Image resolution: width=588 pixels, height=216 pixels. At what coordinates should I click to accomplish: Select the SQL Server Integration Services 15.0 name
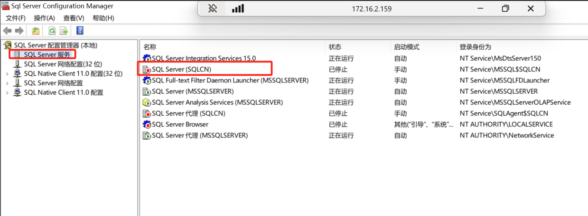[x=204, y=58]
